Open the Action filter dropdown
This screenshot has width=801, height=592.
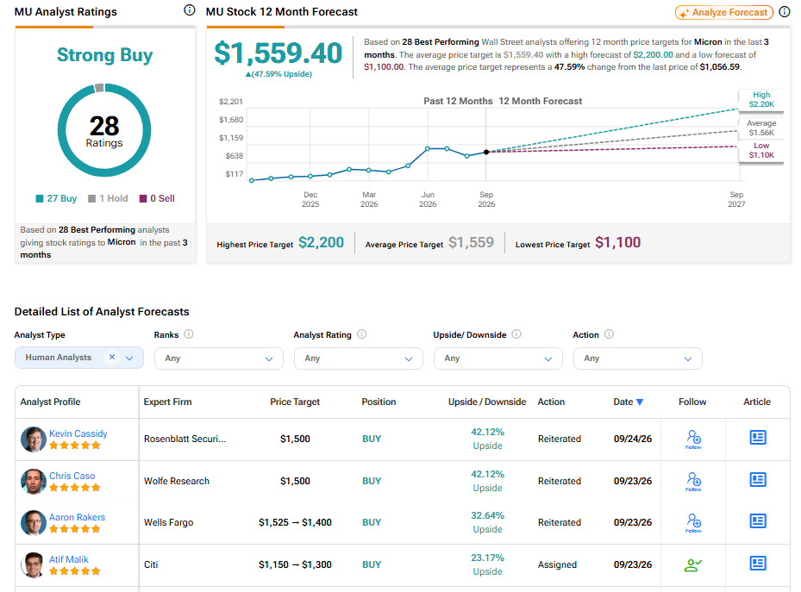[637, 358]
